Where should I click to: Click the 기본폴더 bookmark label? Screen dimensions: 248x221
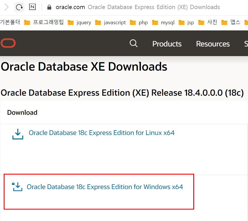(x=10, y=22)
